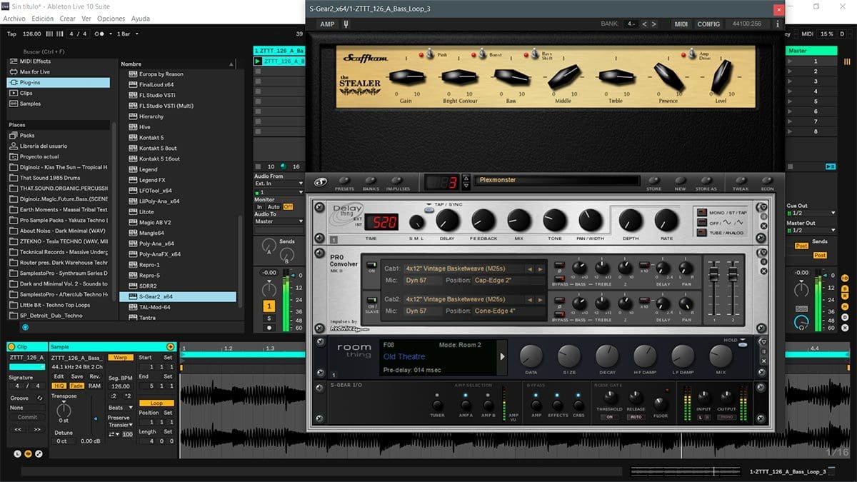Viewport: 857px width, 482px height.
Task: Expand the Room Thing preset arrow
Action: pyautogui.click(x=502, y=356)
